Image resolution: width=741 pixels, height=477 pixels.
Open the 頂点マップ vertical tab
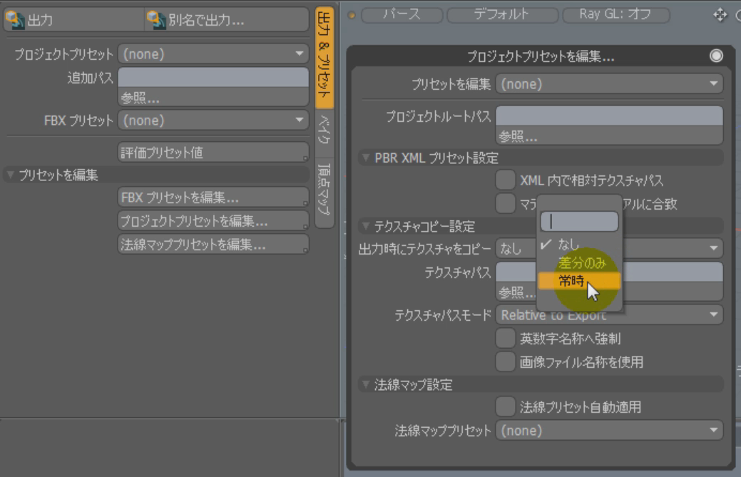click(324, 190)
